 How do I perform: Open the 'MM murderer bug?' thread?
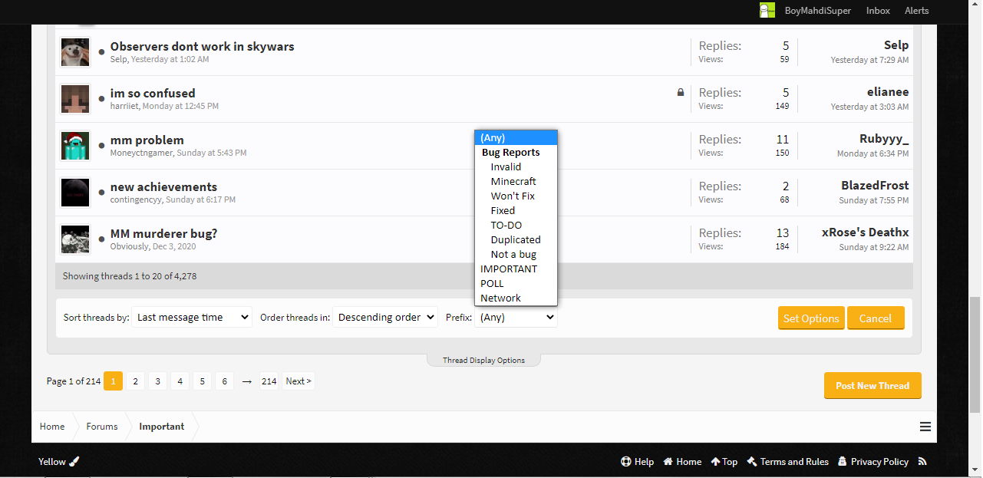point(164,233)
